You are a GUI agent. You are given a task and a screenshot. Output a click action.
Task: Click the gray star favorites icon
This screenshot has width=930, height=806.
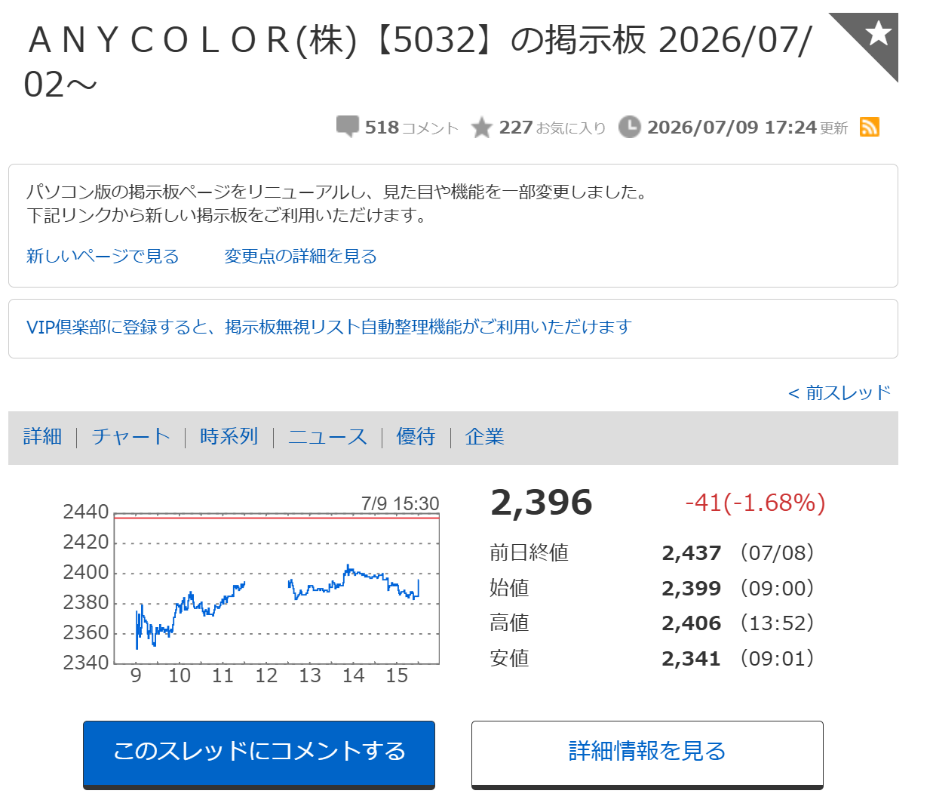click(481, 128)
